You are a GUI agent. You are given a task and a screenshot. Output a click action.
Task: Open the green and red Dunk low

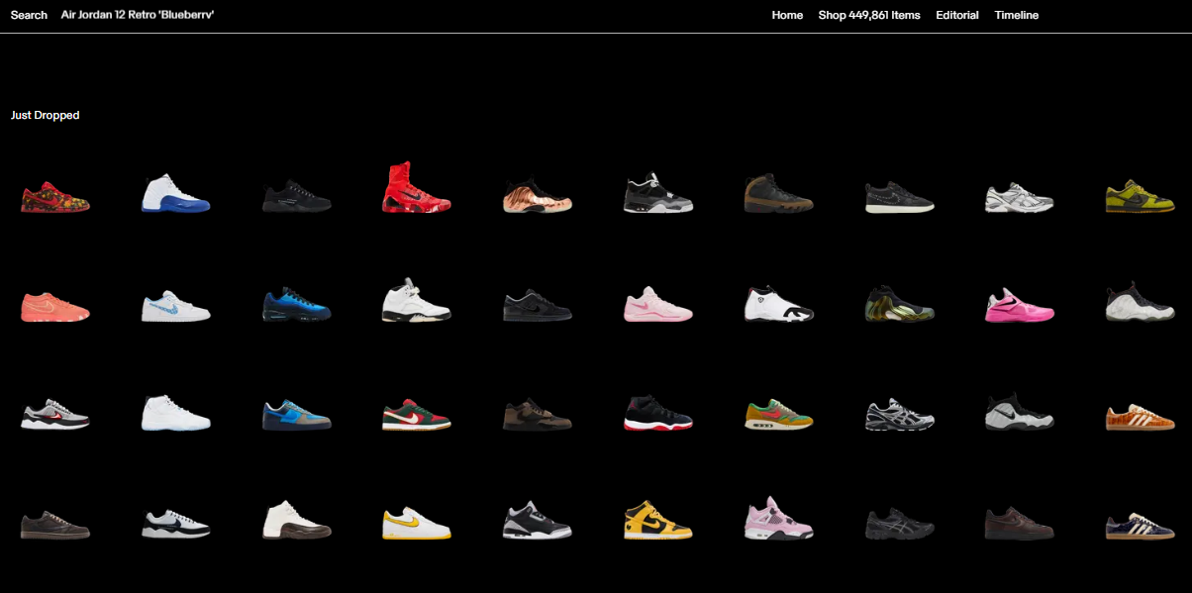[x=417, y=415]
